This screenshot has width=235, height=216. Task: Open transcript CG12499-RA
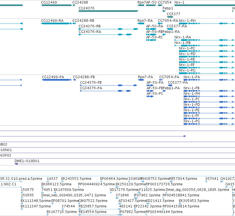pyautogui.click(x=52, y=20)
